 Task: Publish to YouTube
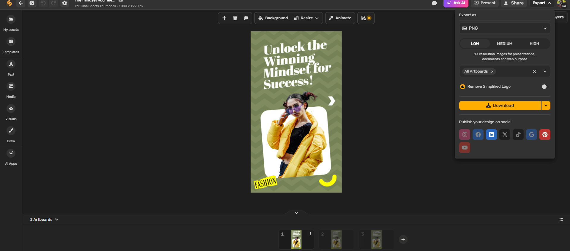coord(465,148)
